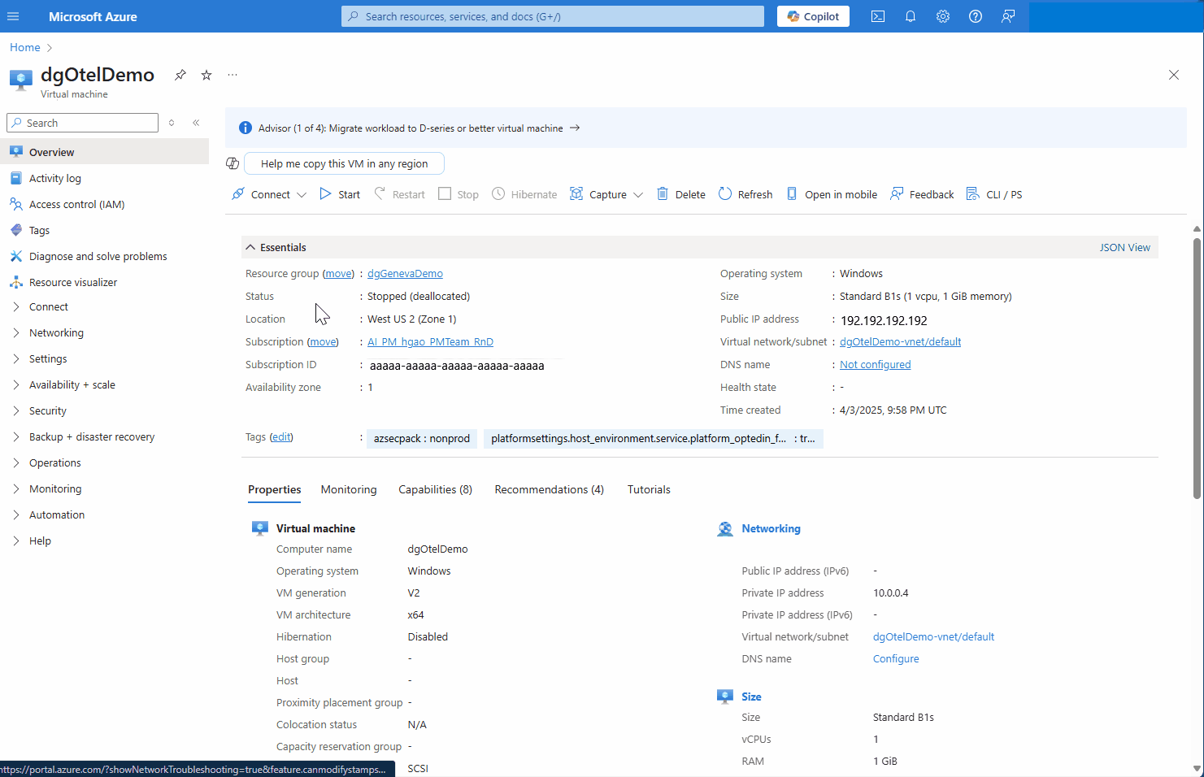
Task: Expand the Settings sidebar group
Action: 16,358
